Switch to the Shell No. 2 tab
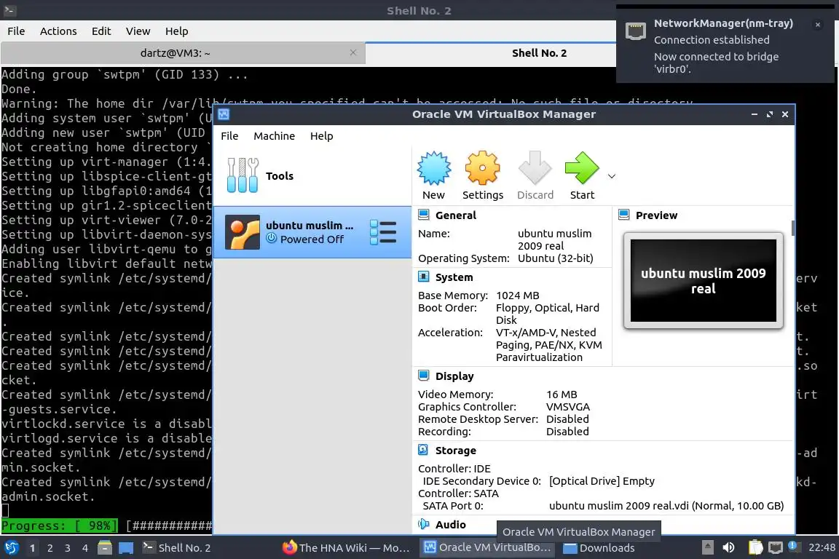Screen dimensions: 839x559 [x=539, y=53]
